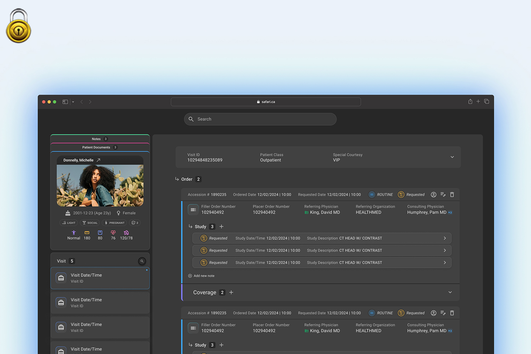Collapse the Order section arrow

point(177,179)
